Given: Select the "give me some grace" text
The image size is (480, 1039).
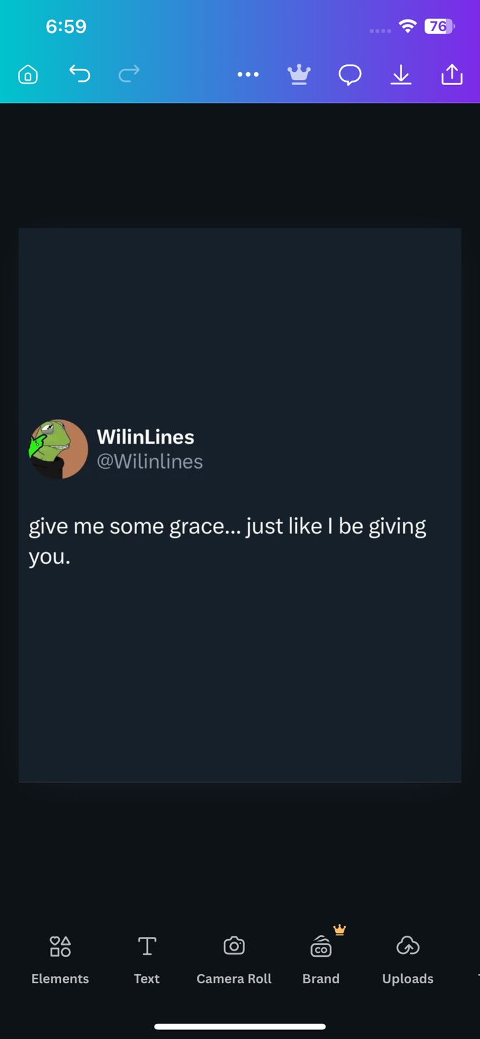Looking at the screenshot, I should coord(227,540).
